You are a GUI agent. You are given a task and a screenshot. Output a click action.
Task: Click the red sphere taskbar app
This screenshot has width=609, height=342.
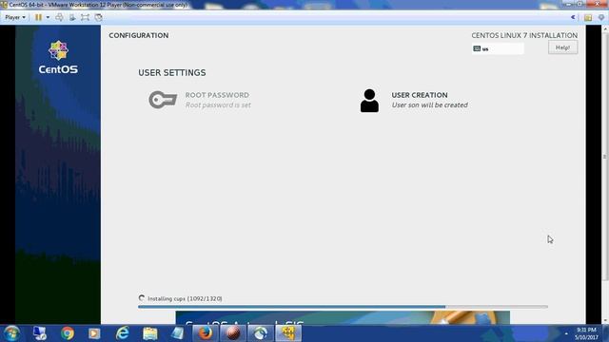coord(233,333)
